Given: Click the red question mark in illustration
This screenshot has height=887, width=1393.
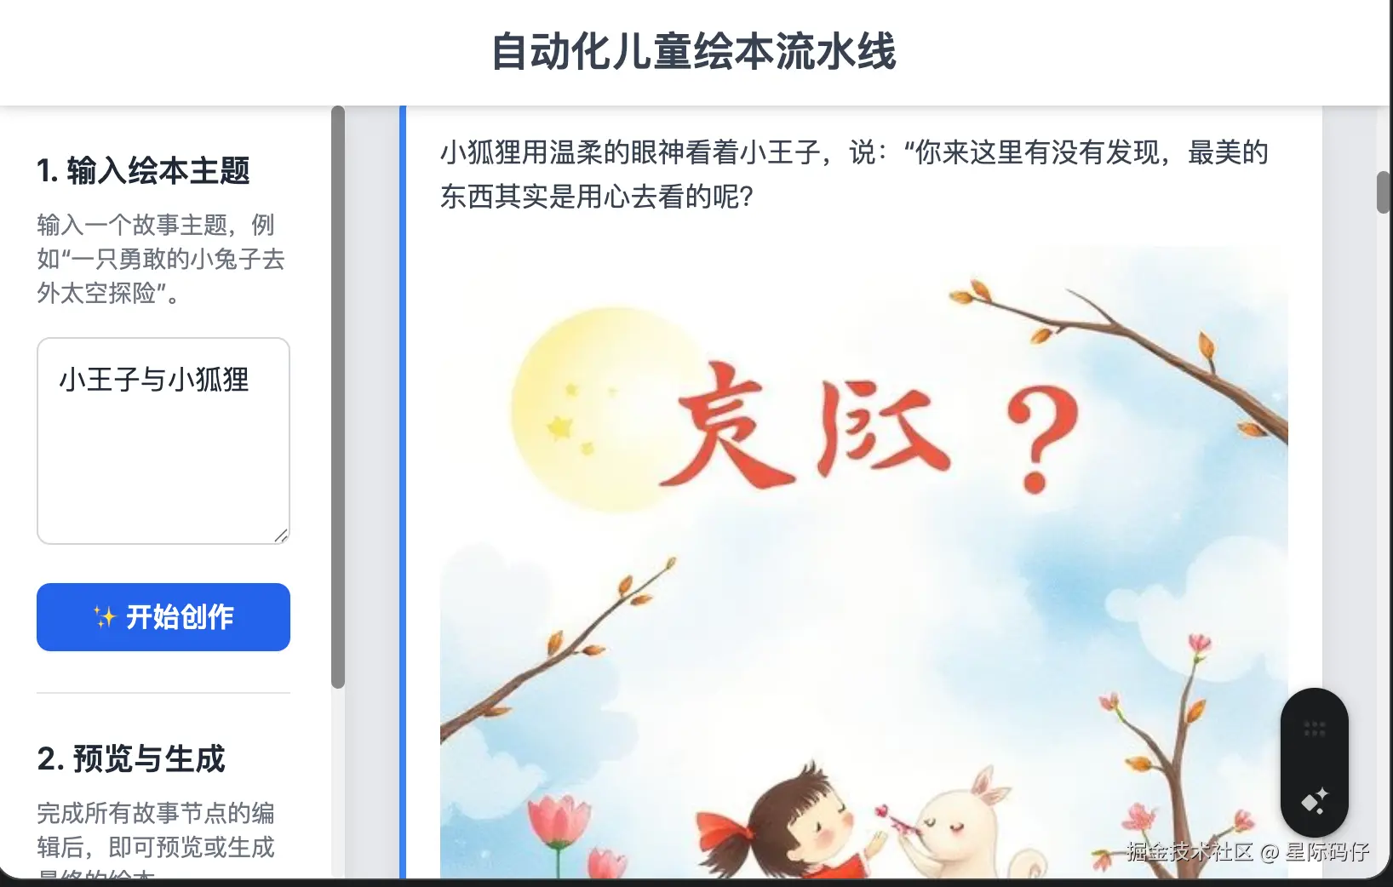Looking at the screenshot, I should coord(1041,438).
